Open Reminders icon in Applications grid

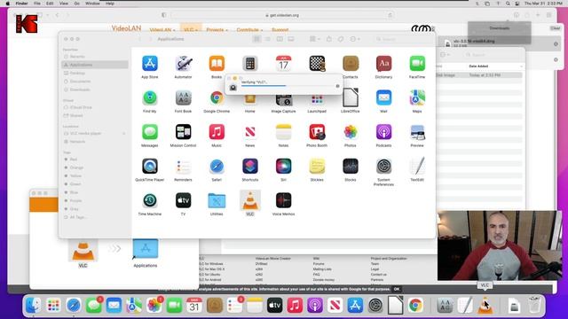(x=183, y=167)
